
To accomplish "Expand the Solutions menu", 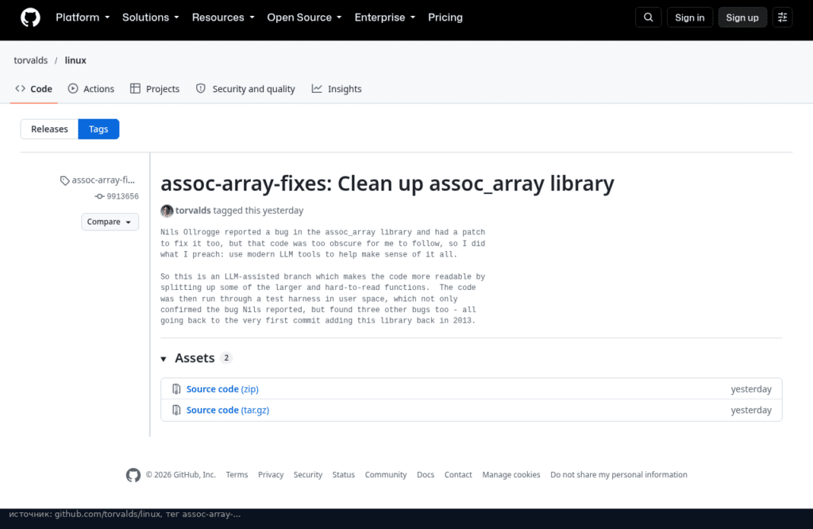I will click(x=150, y=17).
